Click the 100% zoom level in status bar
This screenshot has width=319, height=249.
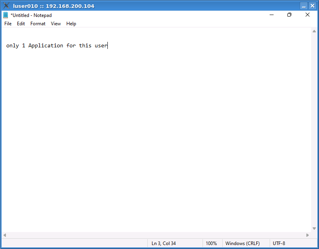pos(211,243)
